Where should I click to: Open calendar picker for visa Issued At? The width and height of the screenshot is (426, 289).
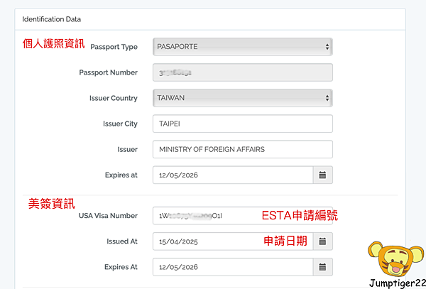click(x=323, y=241)
